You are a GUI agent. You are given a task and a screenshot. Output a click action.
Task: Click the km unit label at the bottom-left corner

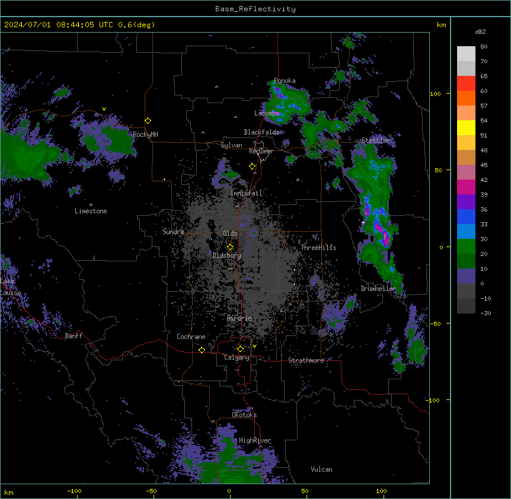coord(9,492)
